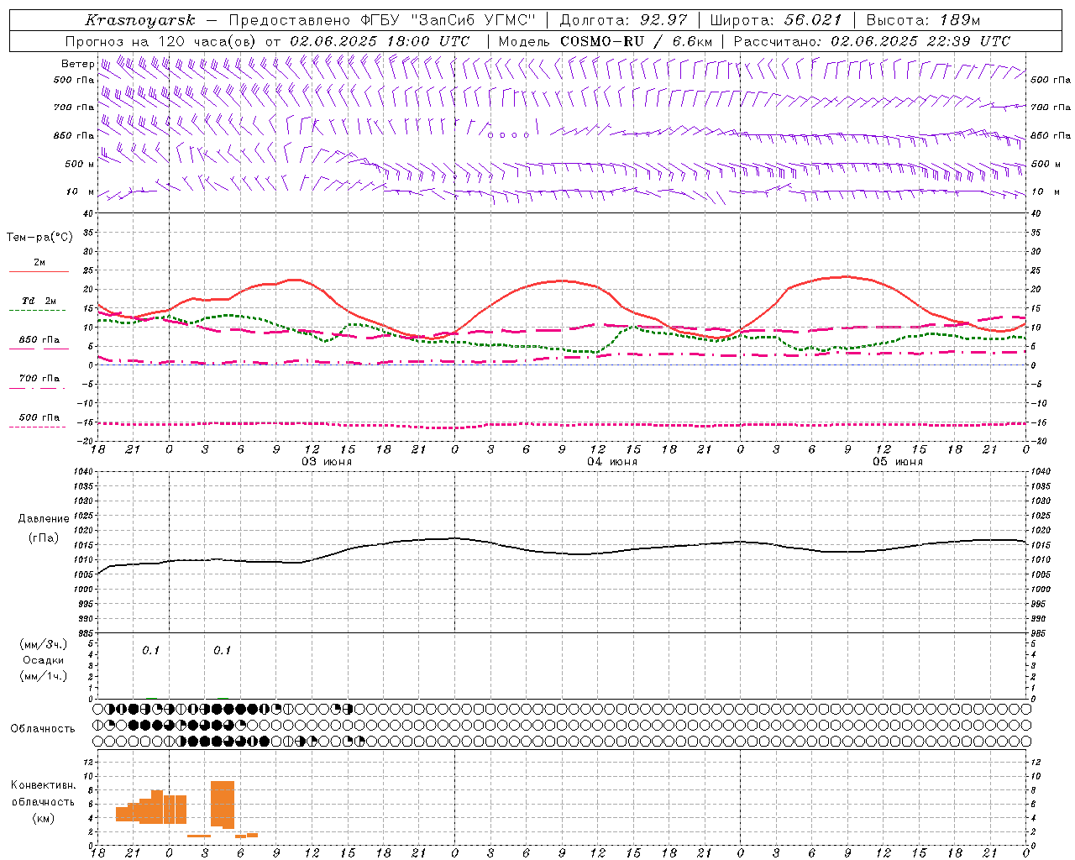This screenshot has width=1075, height=860.
Task: Click the '(мм/3ч.)' precipitation unit label
Action: click(x=44, y=644)
